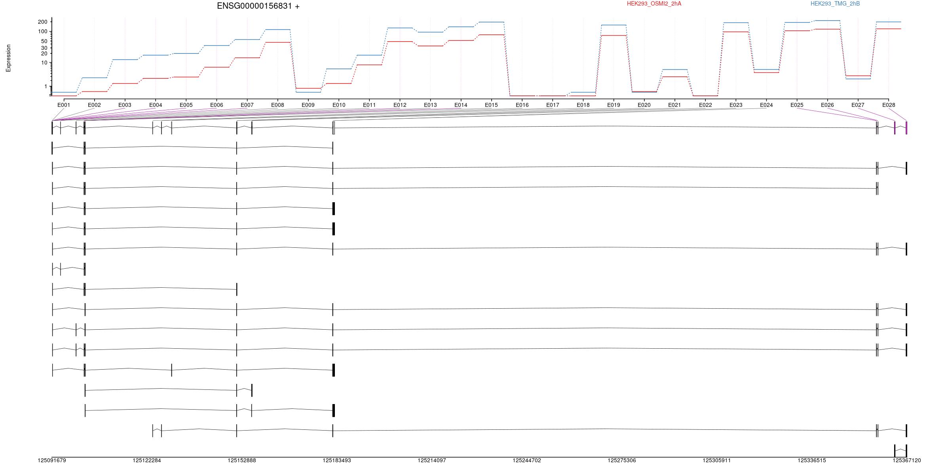Screen dimensions: 950x467
Task: Click exon label E023
Action: (736, 105)
